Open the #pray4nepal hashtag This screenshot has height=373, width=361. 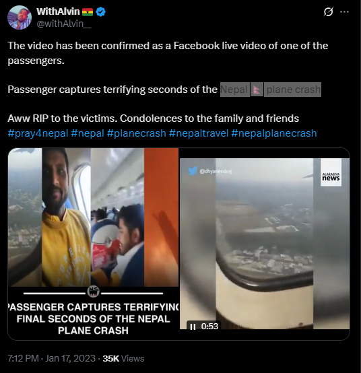coord(38,133)
